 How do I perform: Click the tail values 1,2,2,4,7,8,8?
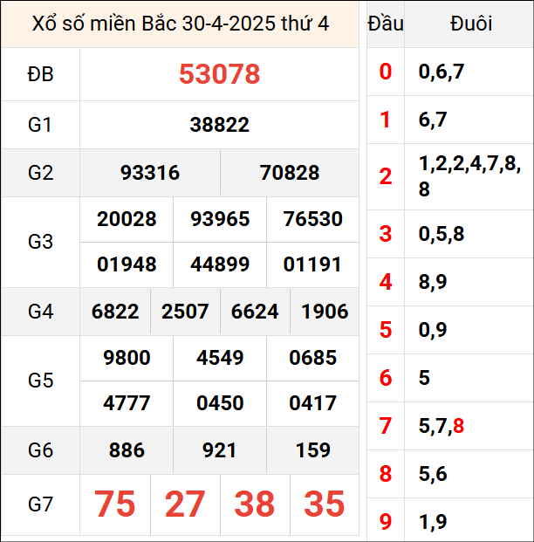coord(469,176)
